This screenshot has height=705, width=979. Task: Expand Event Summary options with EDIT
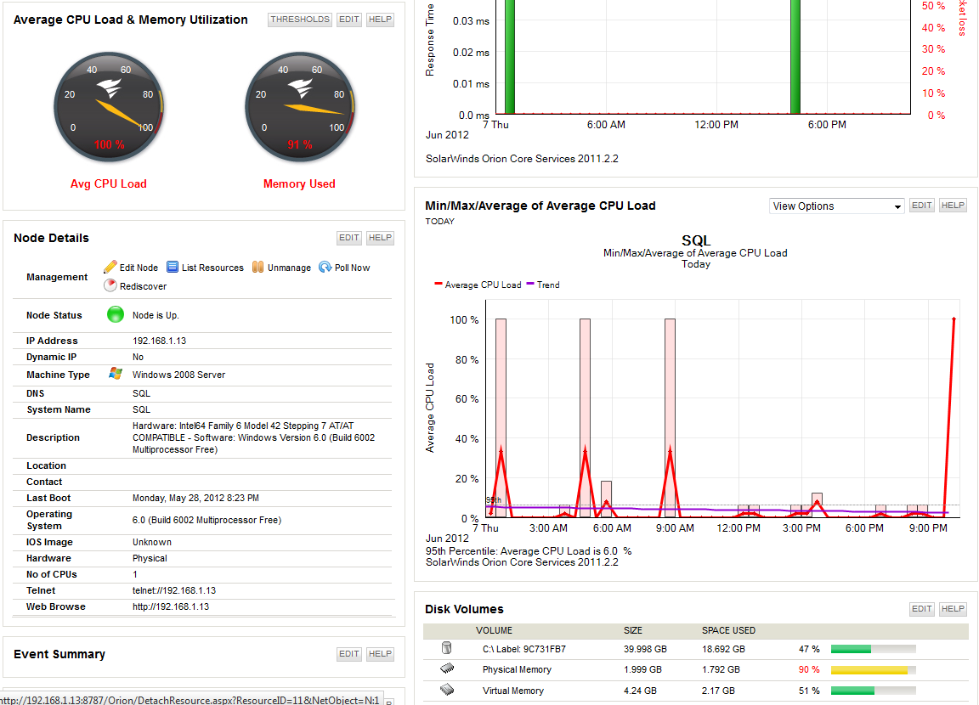point(348,654)
